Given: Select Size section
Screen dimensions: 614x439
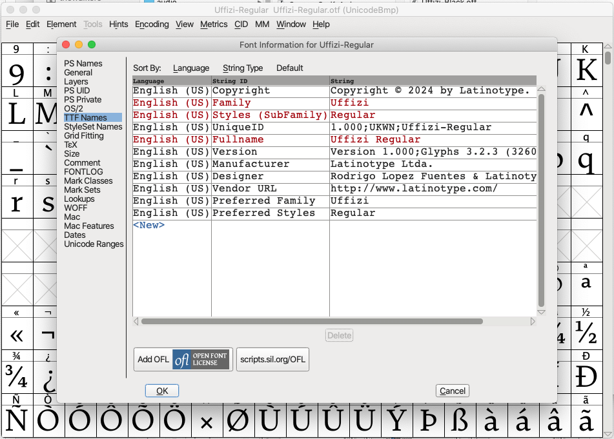Looking at the screenshot, I should point(72,153).
